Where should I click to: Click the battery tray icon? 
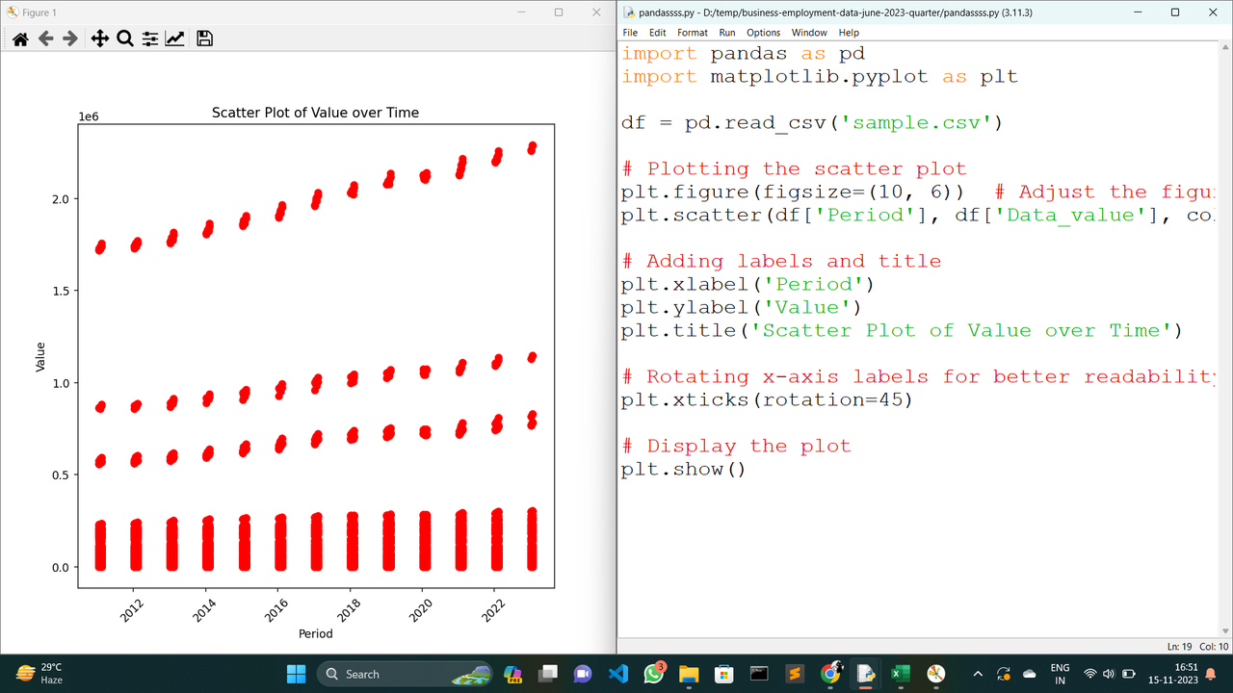tap(1128, 674)
